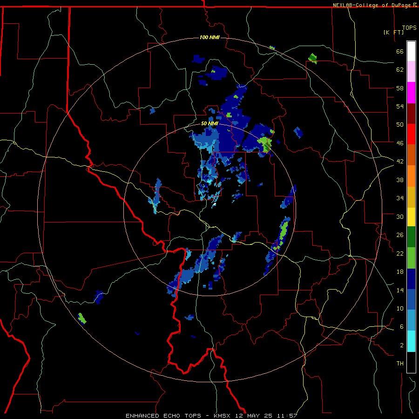Screen dimensions: 419x419
Task: Click the "11:57" timestamp text
Action: tap(287, 416)
